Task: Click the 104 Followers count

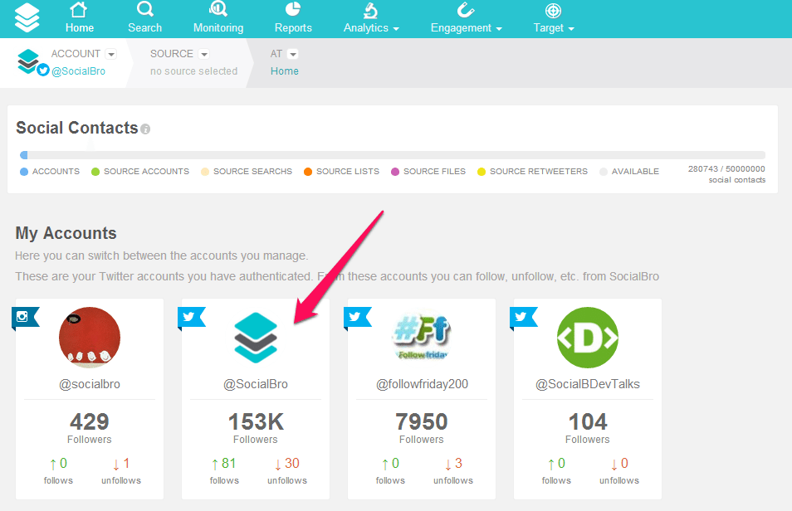Action: tap(588, 421)
